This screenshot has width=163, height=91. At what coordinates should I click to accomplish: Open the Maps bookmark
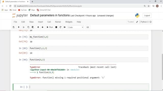32,10
